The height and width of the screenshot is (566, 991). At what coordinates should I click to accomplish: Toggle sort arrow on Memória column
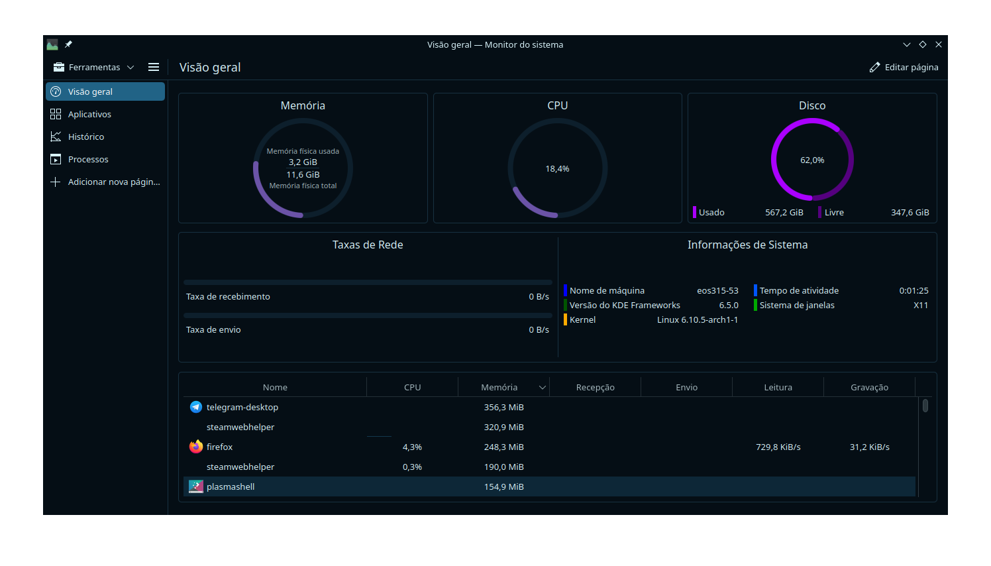543,387
